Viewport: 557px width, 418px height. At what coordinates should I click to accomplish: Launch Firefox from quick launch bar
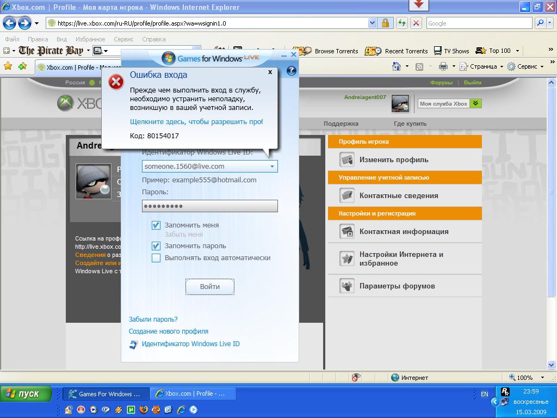coord(144,410)
